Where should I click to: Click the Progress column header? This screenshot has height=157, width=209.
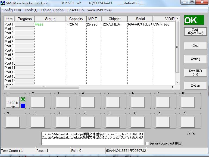(x=24, y=19)
